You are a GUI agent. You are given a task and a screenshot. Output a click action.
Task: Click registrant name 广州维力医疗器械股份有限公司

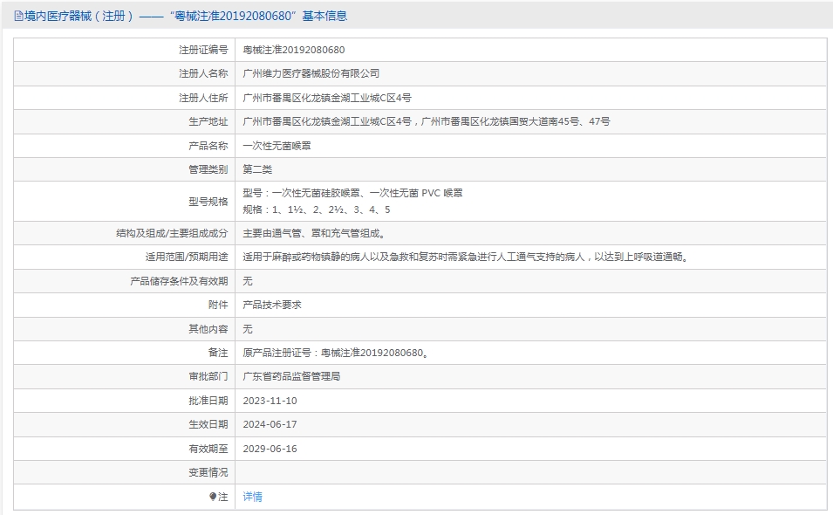(311, 73)
